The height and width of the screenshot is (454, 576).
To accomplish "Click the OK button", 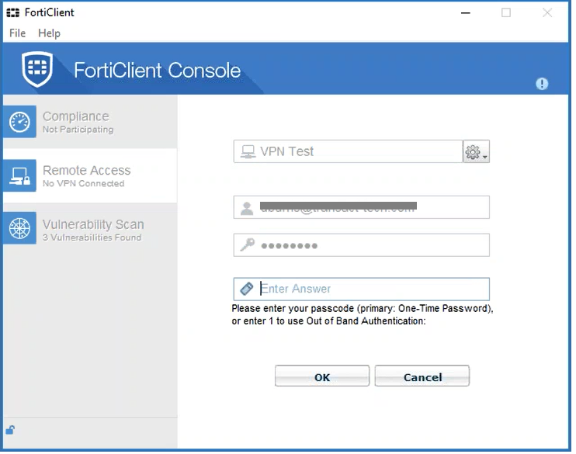I will [322, 376].
